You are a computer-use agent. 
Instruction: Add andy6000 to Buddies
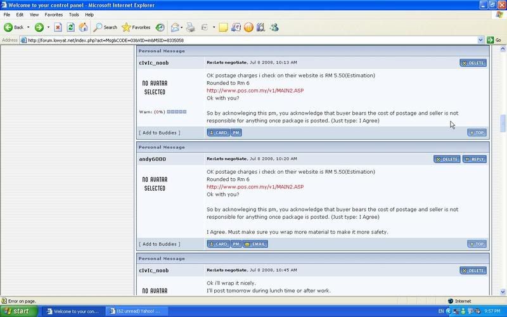[159, 244]
